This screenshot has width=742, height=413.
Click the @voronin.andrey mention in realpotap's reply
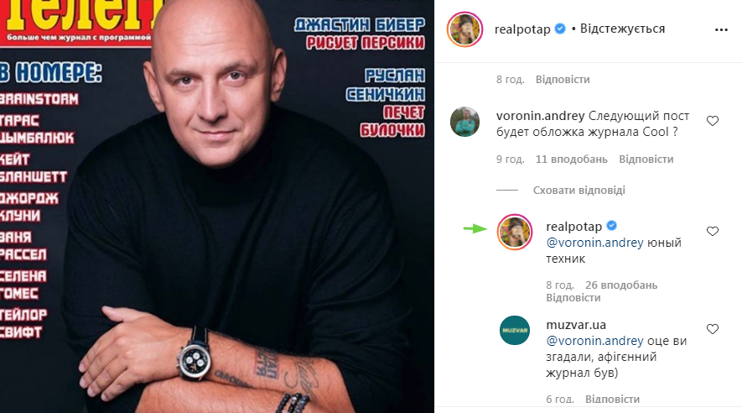tap(594, 243)
